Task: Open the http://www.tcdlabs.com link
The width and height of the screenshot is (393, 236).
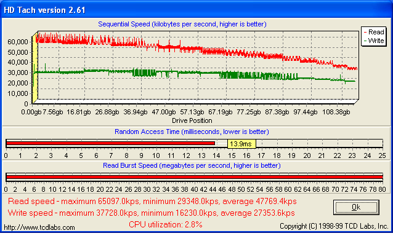Action: [x=39, y=227]
